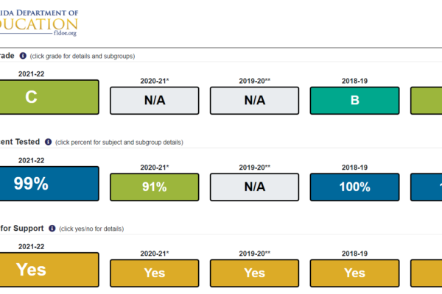
Task: Click the partially visible grade box at right
Action: pos(427,101)
